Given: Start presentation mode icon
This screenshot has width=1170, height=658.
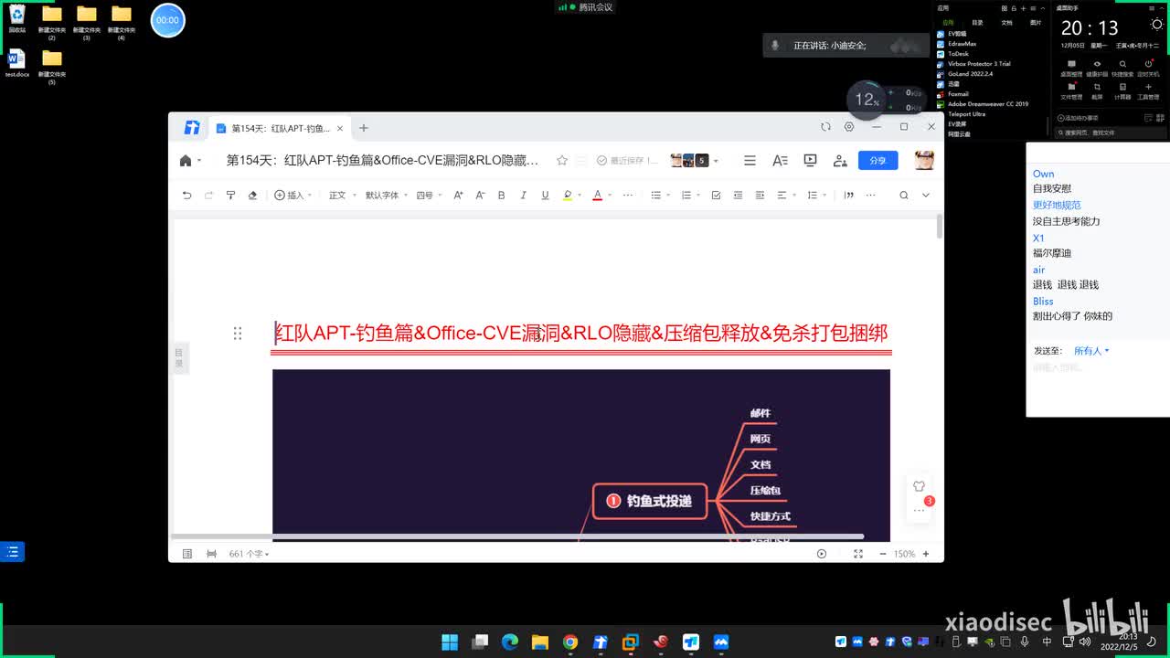Looking at the screenshot, I should [810, 160].
